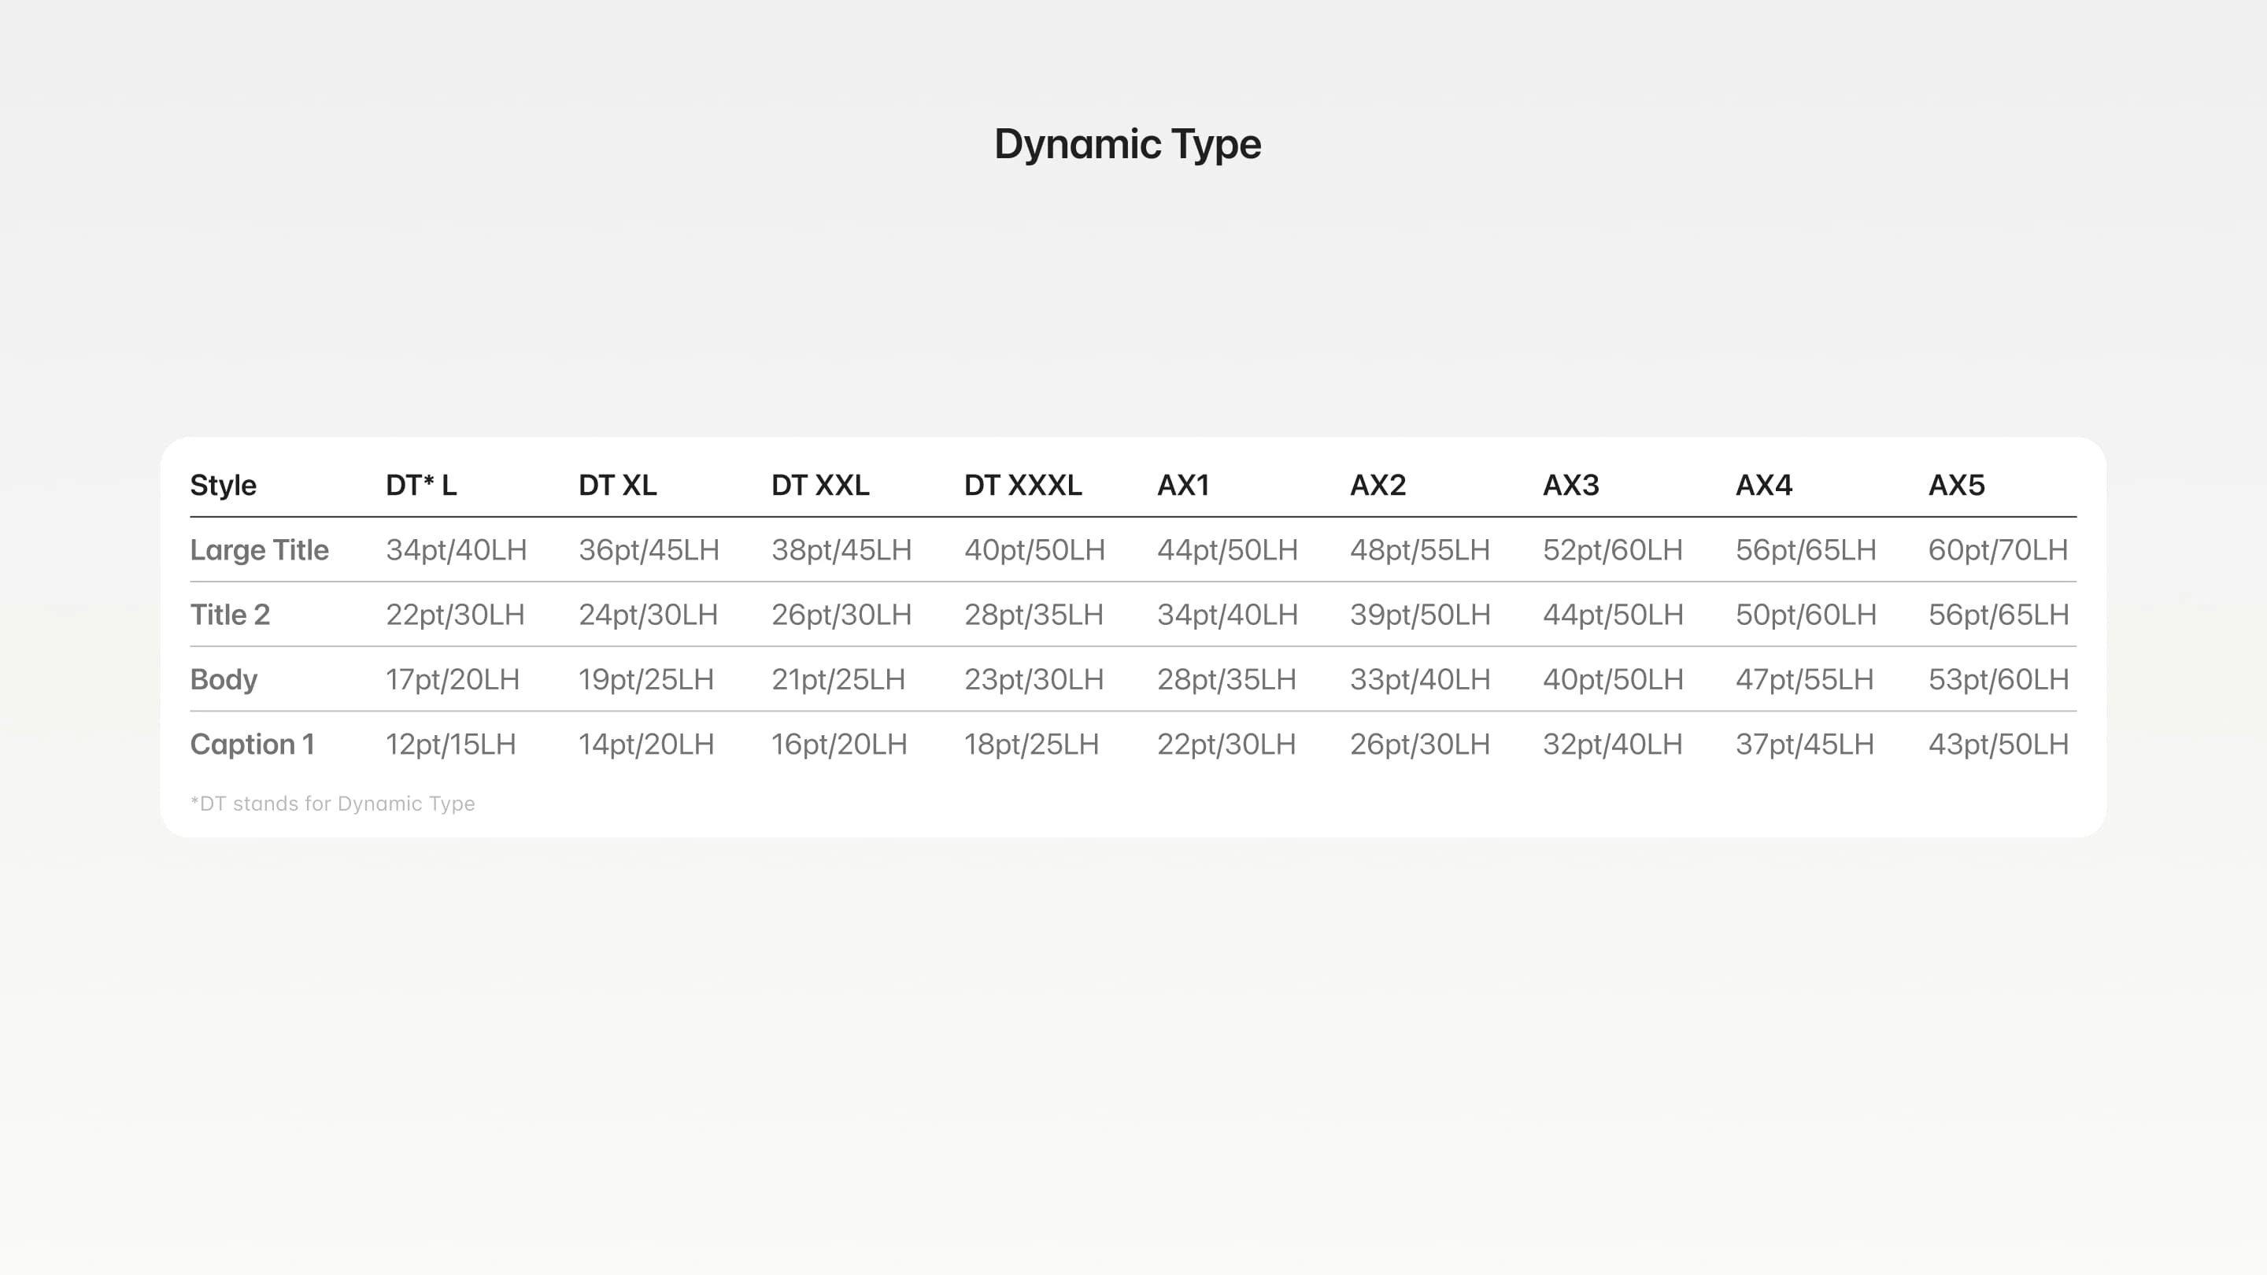Click Body AX1 value 28pt/35LH
This screenshot has width=2267, height=1275.
tap(1227, 679)
